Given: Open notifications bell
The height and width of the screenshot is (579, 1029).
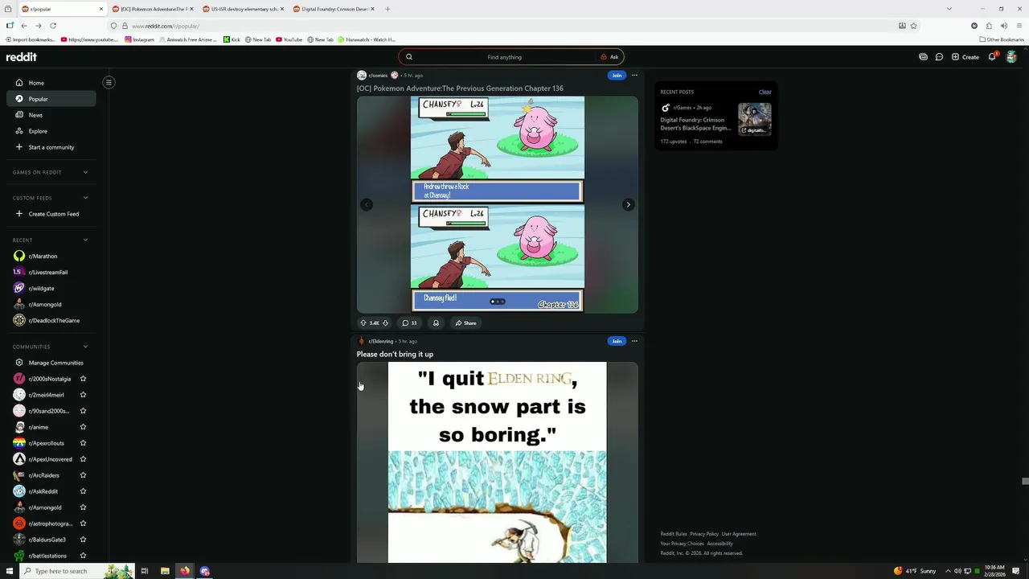Looking at the screenshot, I should (x=993, y=56).
